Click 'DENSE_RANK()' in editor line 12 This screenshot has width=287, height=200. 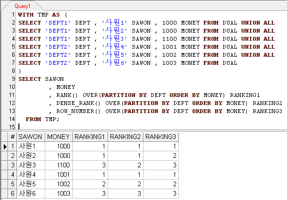(78, 103)
